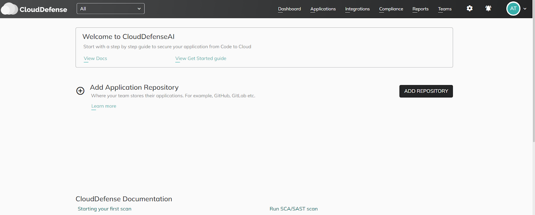Navigate to the Compliance menu item
The height and width of the screenshot is (215, 535).
(x=391, y=9)
